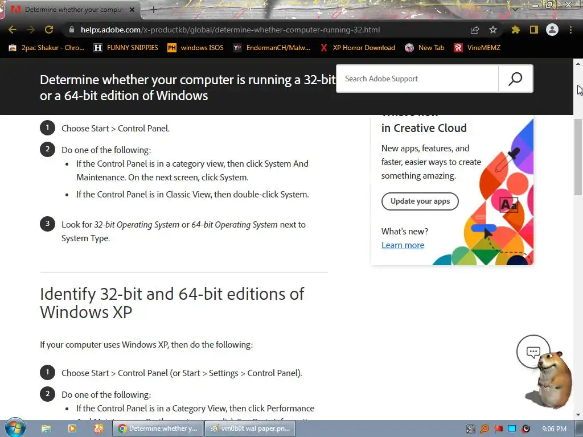Click the 9:06 PM taskbar clock
Image resolution: width=583 pixels, height=437 pixels.
tap(554, 429)
